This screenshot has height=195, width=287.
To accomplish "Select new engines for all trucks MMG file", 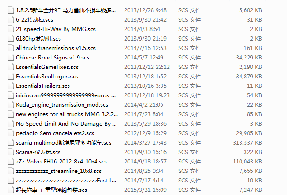I will [67, 114].
